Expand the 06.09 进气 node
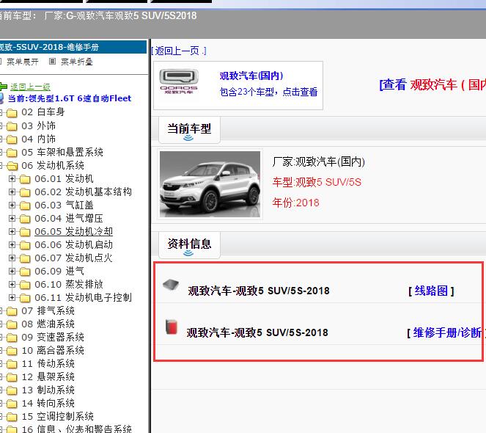 click(12, 271)
